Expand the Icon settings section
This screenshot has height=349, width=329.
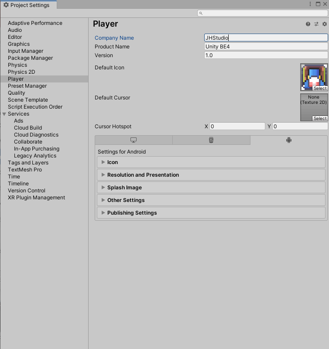tap(211, 162)
